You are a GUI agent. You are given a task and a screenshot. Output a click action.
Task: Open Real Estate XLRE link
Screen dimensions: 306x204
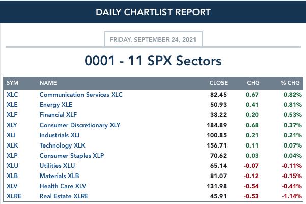(x=64, y=196)
